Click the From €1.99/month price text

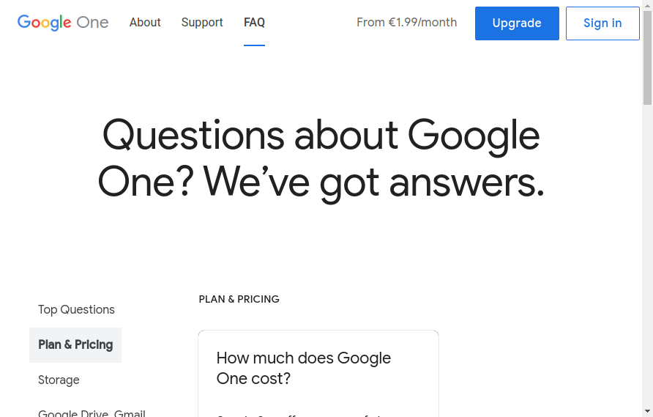coord(406,23)
